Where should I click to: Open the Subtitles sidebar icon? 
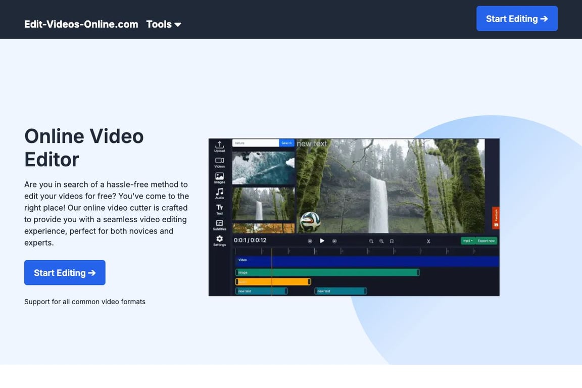[219, 225]
